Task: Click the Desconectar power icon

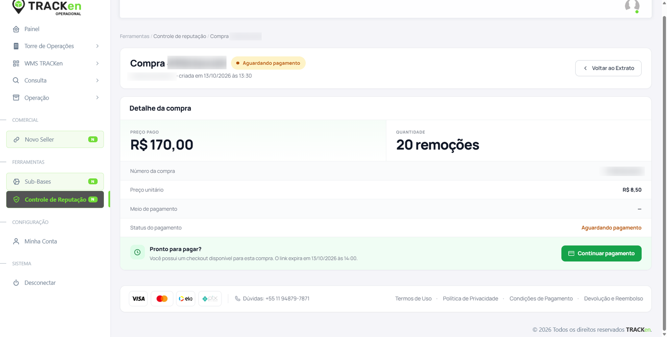Action: pos(16,283)
